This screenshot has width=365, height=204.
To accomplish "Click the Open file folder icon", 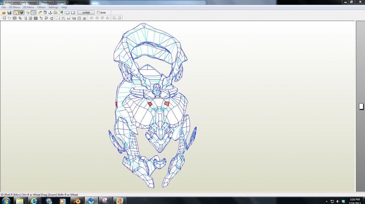I will 4,12.
